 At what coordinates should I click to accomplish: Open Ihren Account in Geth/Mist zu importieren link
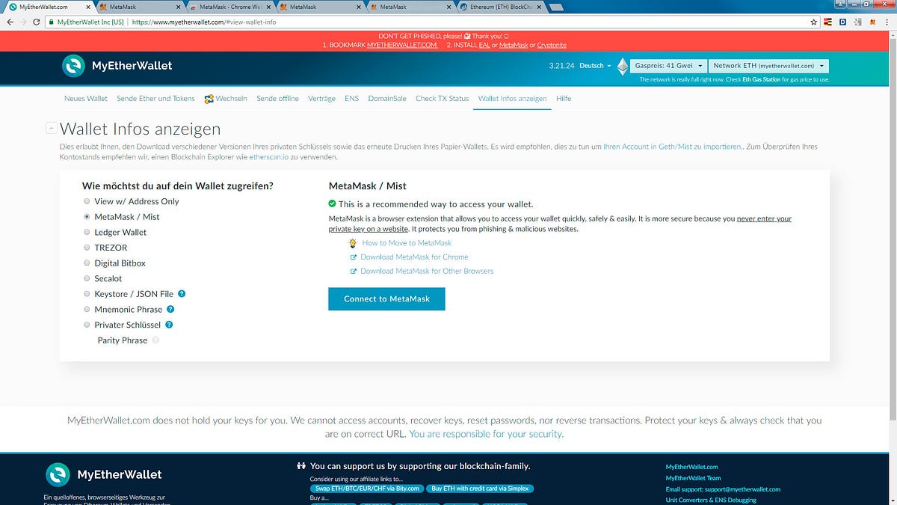(x=673, y=147)
